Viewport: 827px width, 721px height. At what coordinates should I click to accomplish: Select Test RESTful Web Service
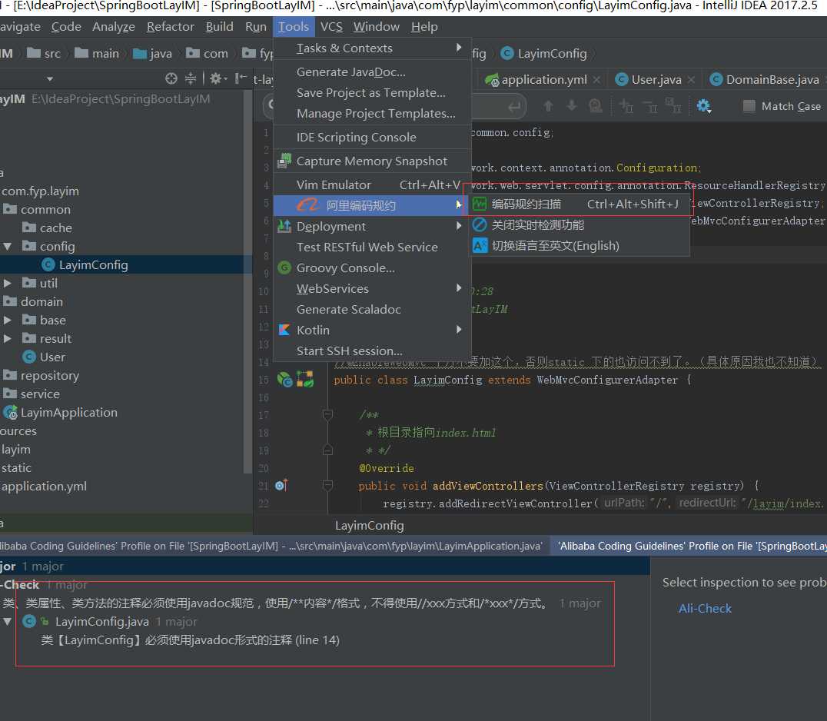372,247
